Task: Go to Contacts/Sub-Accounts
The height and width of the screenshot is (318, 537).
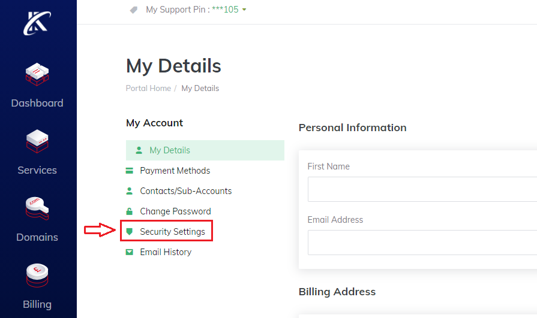Action: click(x=185, y=191)
